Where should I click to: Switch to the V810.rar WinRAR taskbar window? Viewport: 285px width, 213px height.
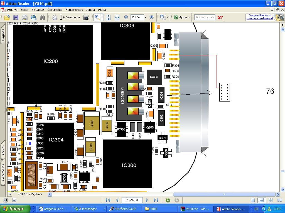(195, 209)
